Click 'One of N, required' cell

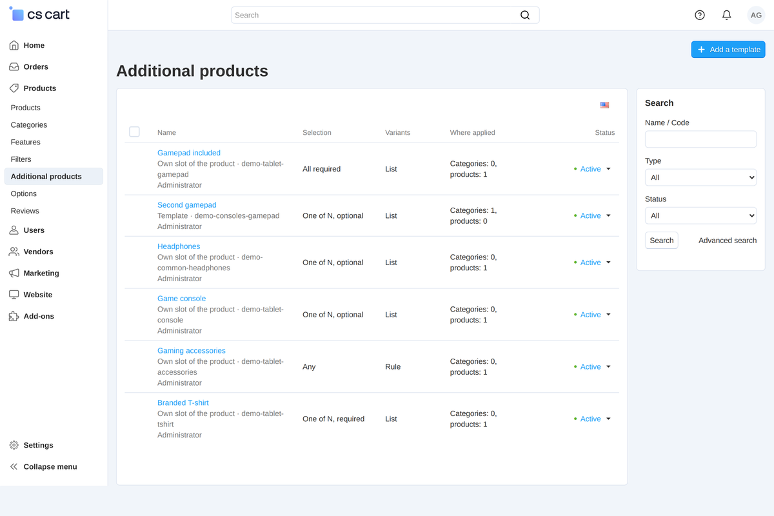(x=333, y=419)
